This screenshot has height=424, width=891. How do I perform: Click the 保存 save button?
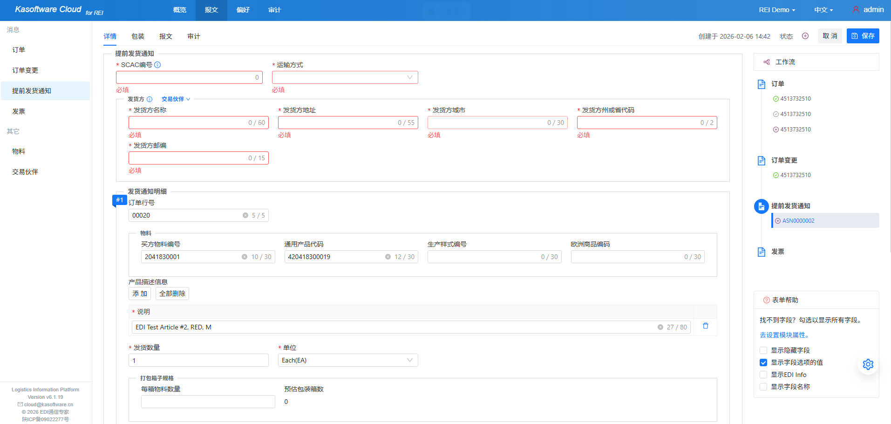click(863, 36)
